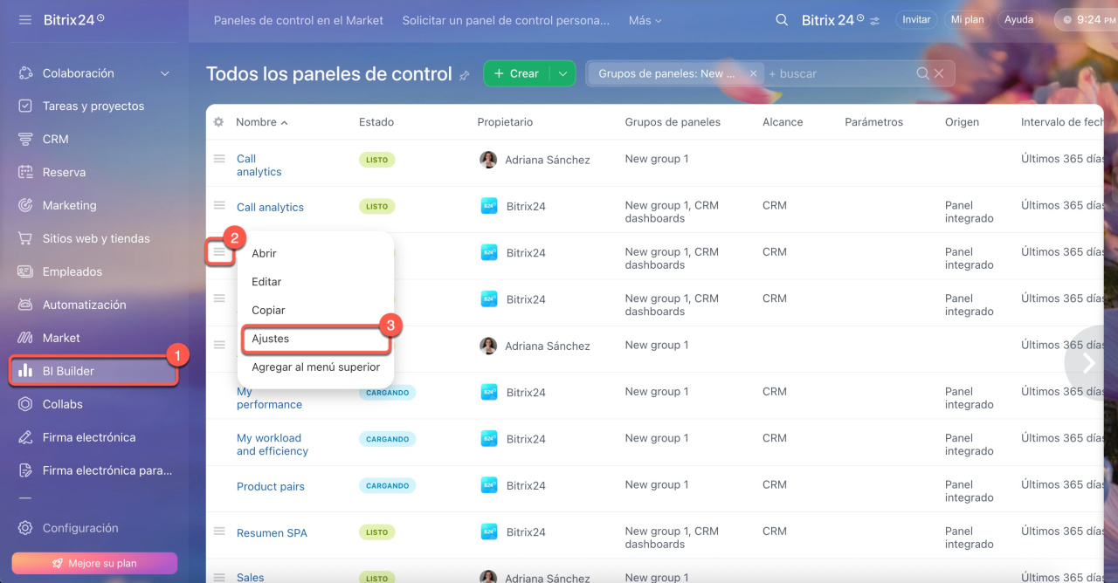Expand the Más menu
Viewport: 1118px width, 583px height.
tap(645, 20)
